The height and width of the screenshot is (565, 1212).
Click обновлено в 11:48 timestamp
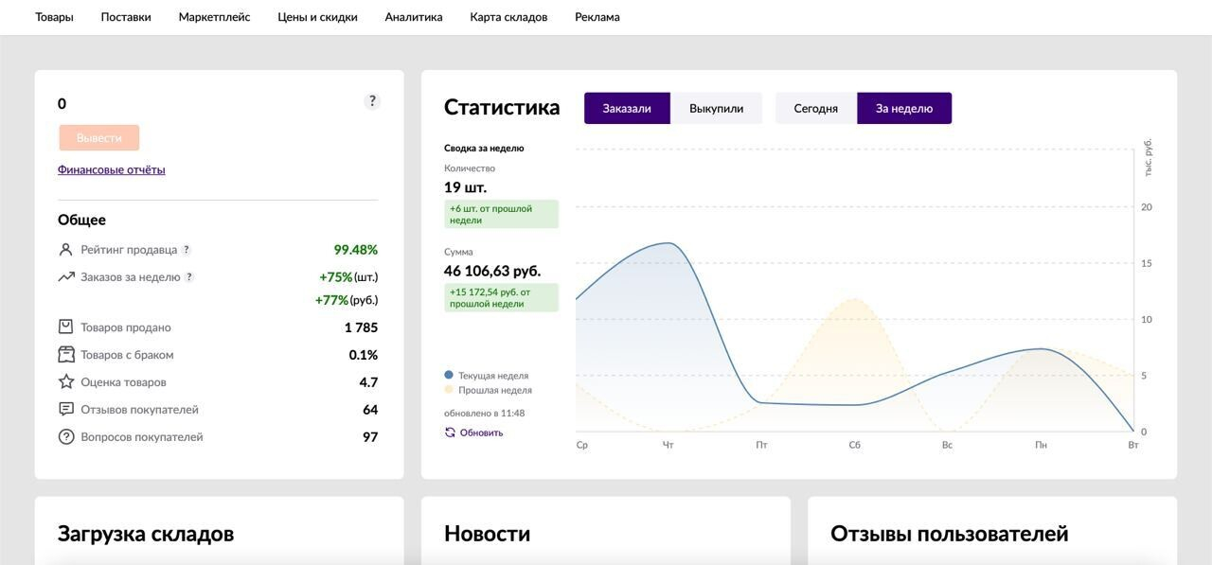coord(485,413)
